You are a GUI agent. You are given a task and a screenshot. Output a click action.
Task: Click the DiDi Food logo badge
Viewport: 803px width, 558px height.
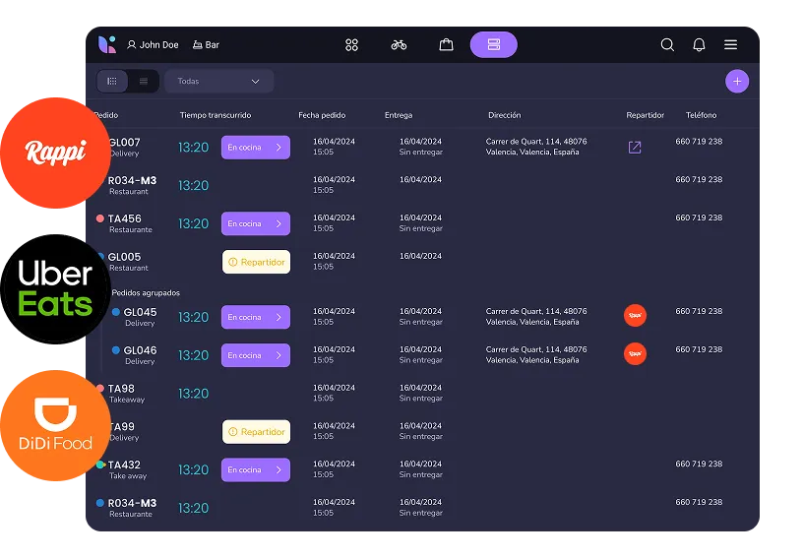55,425
